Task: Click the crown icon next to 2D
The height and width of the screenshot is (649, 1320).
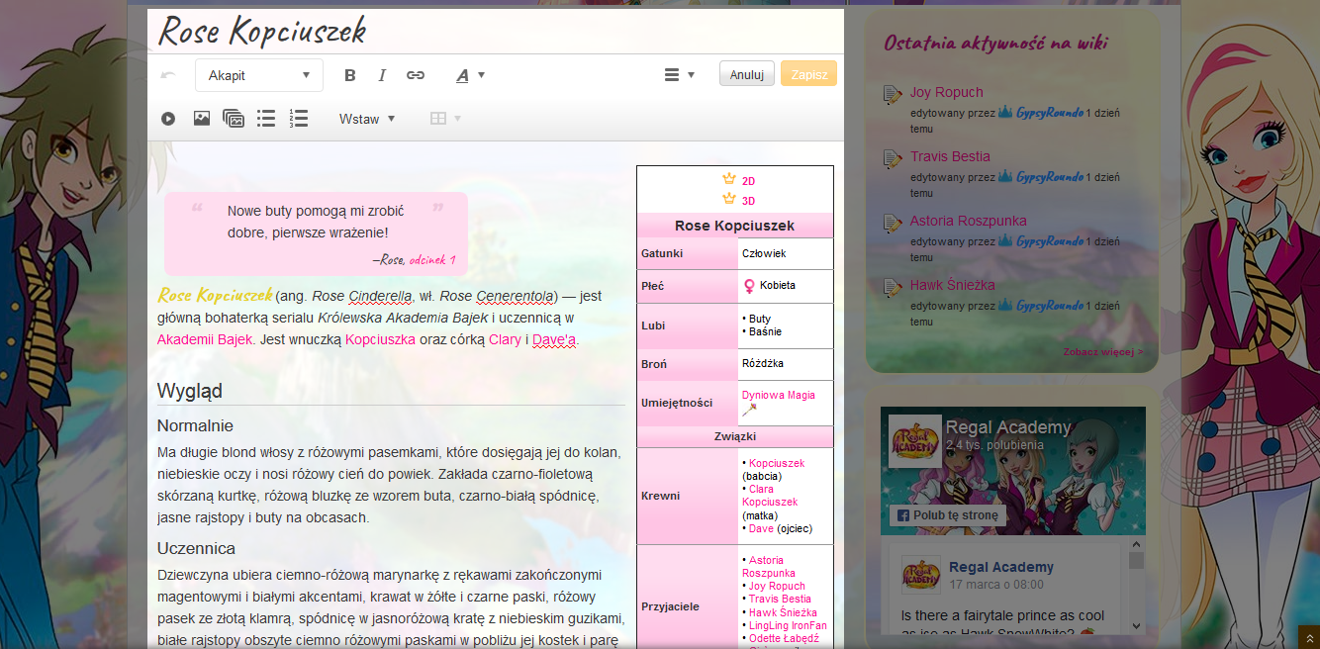Action: point(729,179)
